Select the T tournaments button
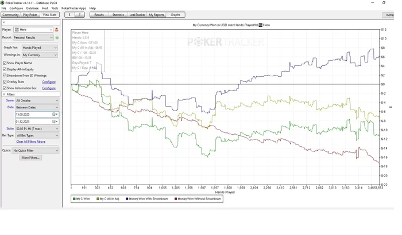The width and height of the screenshot is (402, 235). 79,15
